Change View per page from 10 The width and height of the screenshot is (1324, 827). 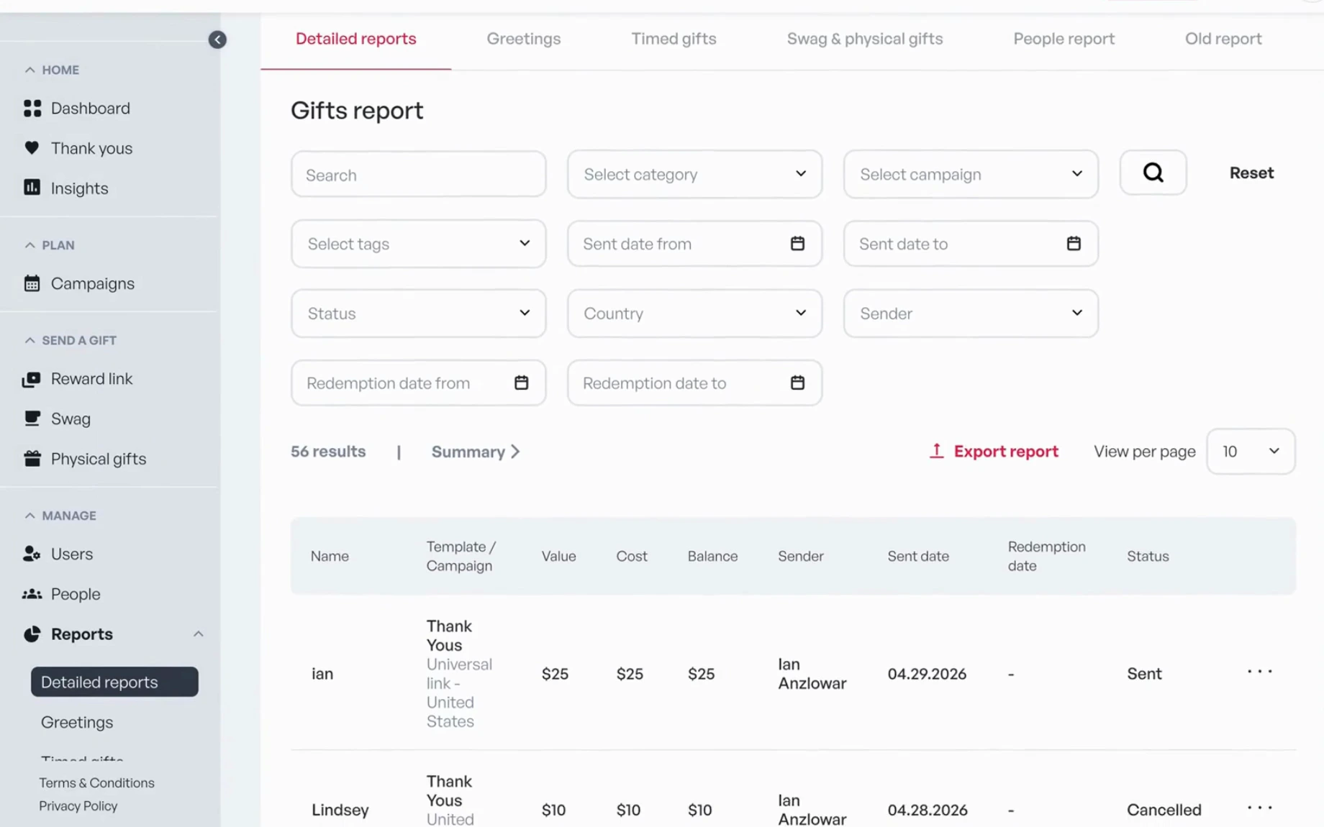point(1251,452)
